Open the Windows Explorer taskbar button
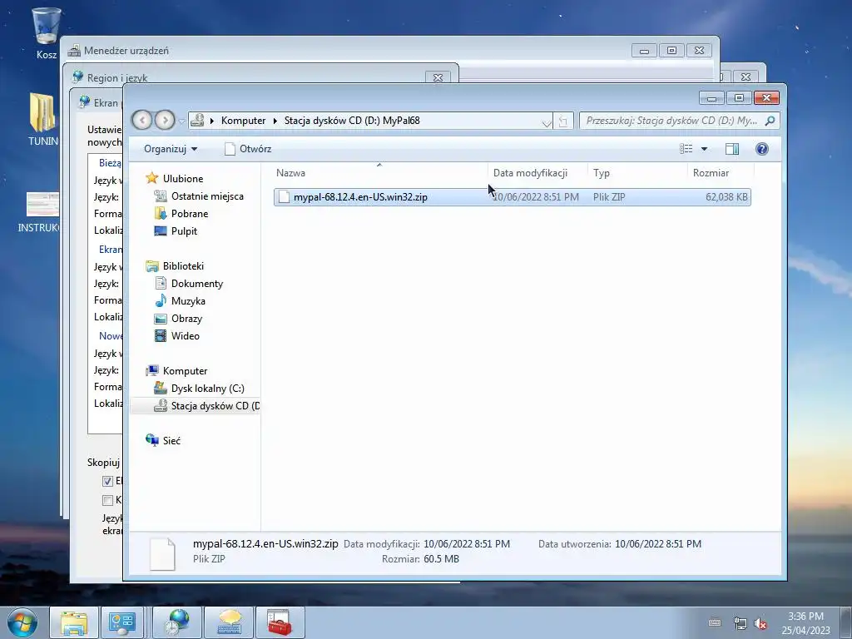The width and height of the screenshot is (852, 639). [74, 622]
